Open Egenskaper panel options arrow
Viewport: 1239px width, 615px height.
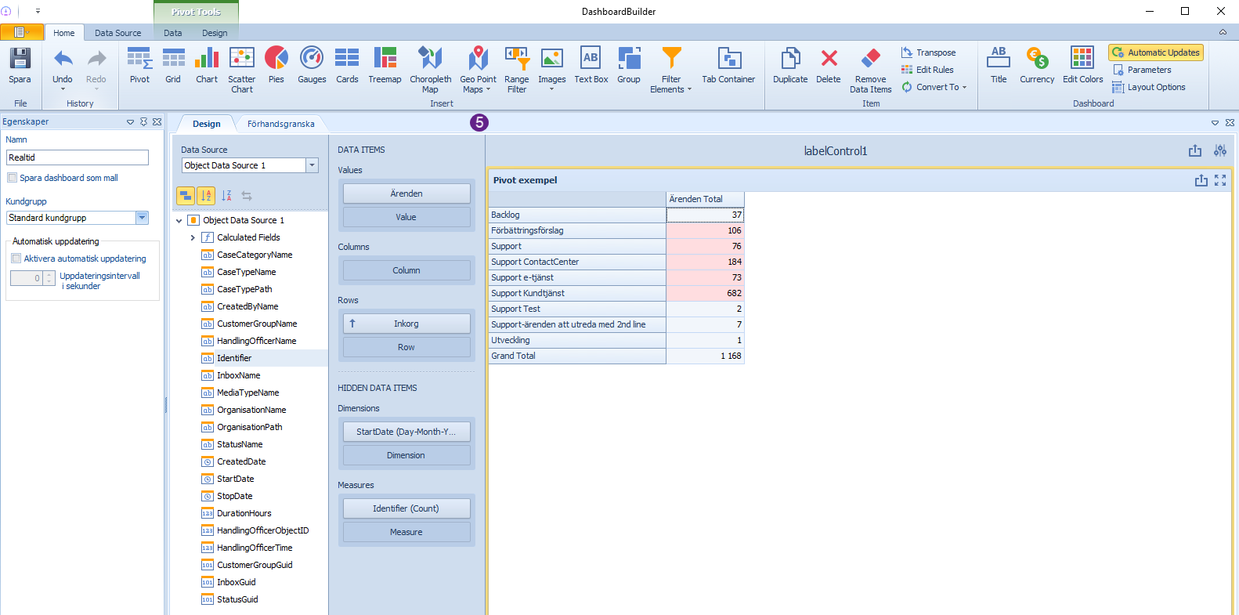click(x=131, y=122)
